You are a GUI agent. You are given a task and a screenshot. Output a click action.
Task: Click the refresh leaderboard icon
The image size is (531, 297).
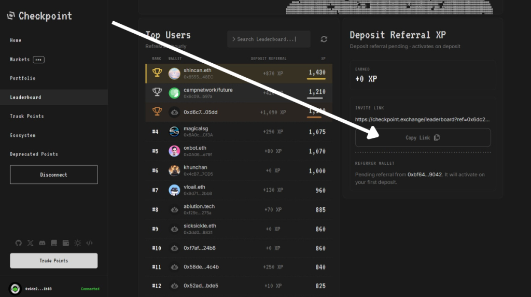[324, 39]
